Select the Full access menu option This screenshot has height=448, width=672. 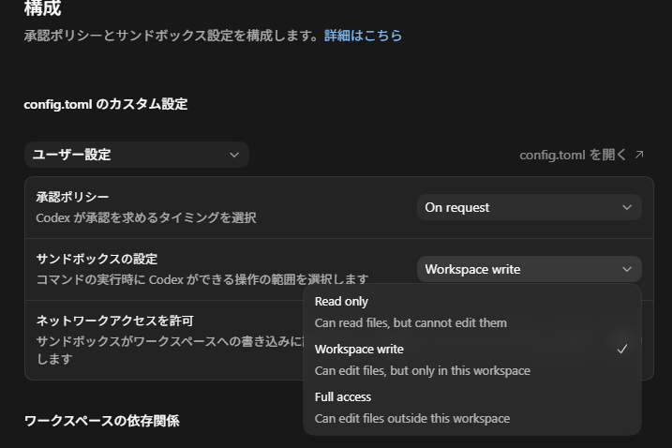[471, 408]
